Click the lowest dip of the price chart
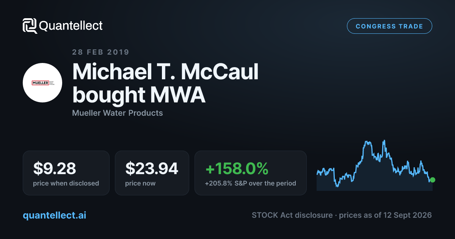The height and width of the screenshot is (239, 455). coord(336,186)
